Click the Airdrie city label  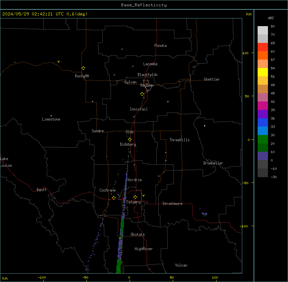click(x=135, y=180)
